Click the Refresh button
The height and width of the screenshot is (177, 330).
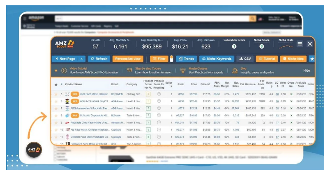[x=99, y=59]
